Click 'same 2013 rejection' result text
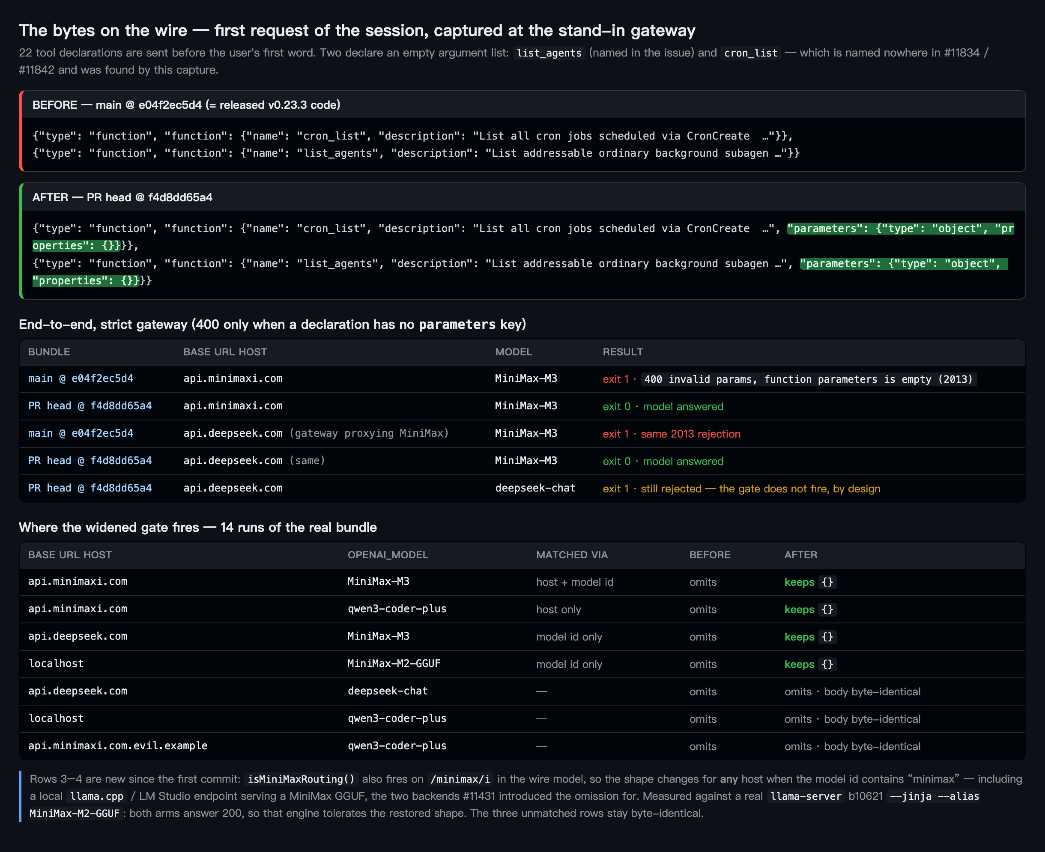1045x852 pixels. coord(690,434)
